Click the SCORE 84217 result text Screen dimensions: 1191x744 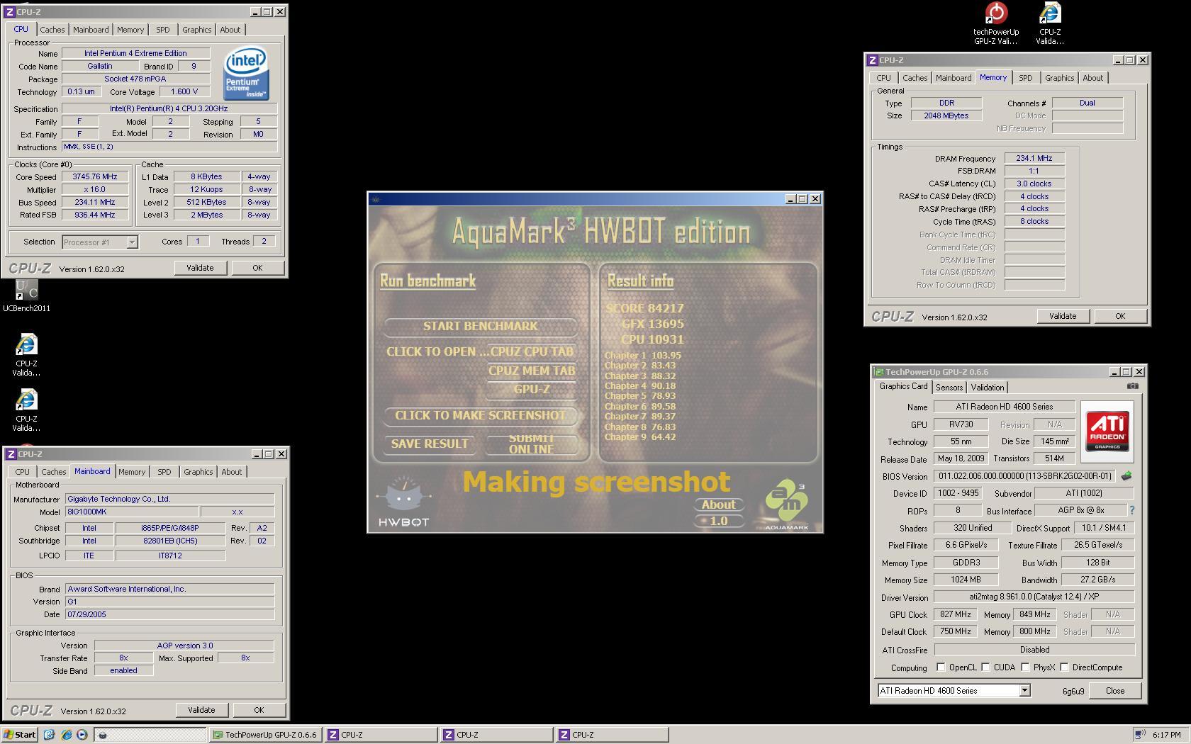(x=645, y=308)
